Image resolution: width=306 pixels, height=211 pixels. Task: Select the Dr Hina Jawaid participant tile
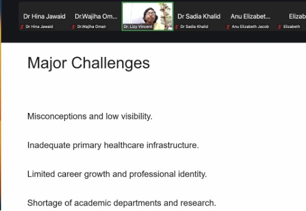pos(44,17)
